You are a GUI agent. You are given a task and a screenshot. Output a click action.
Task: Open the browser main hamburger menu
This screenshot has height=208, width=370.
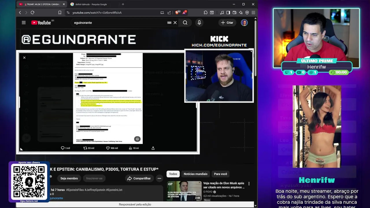[253, 12]
